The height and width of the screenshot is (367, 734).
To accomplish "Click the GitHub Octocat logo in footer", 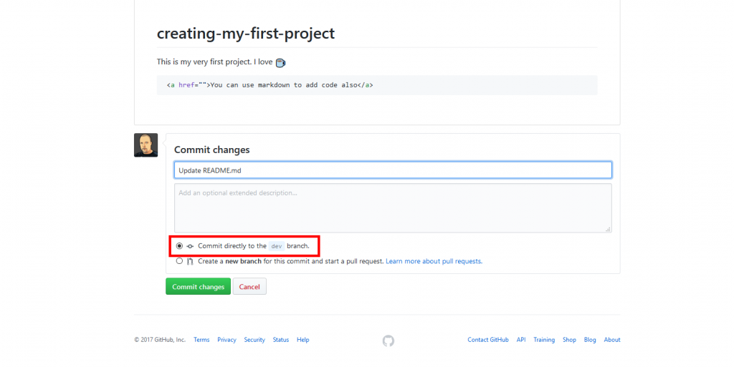I will (388, 341).
